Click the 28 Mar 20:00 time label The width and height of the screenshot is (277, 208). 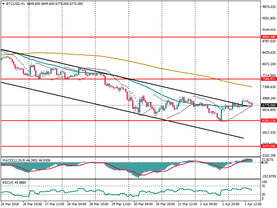(99, 205)
